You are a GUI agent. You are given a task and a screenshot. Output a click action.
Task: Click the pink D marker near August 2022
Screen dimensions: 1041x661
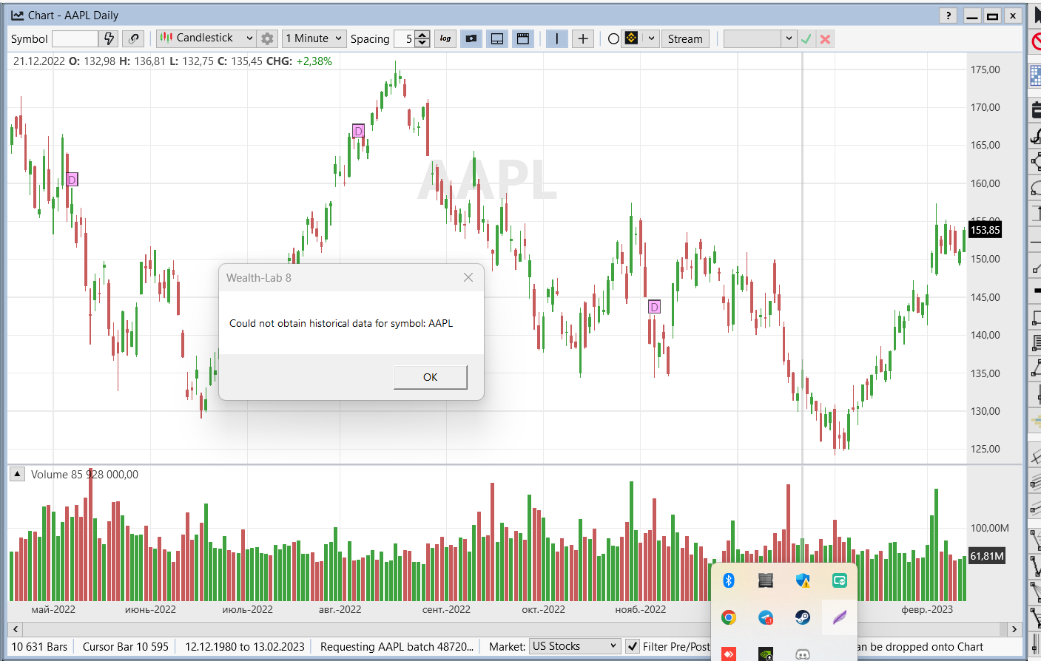coord(358,131)
